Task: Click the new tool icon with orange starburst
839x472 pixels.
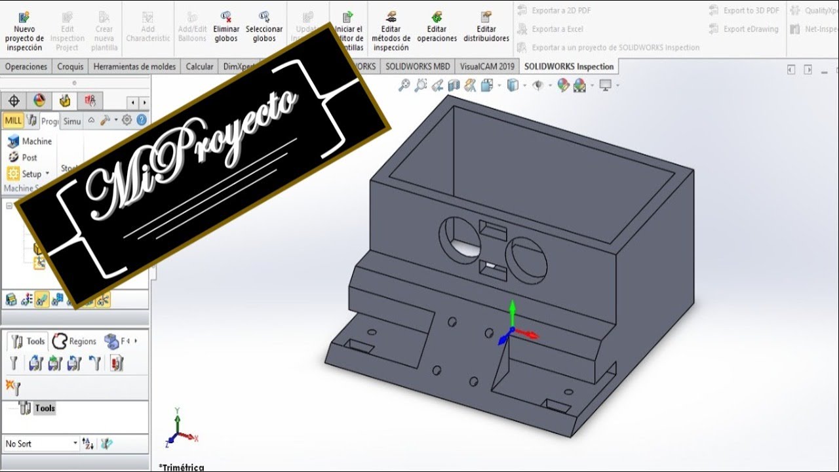Action: point(12,387)
